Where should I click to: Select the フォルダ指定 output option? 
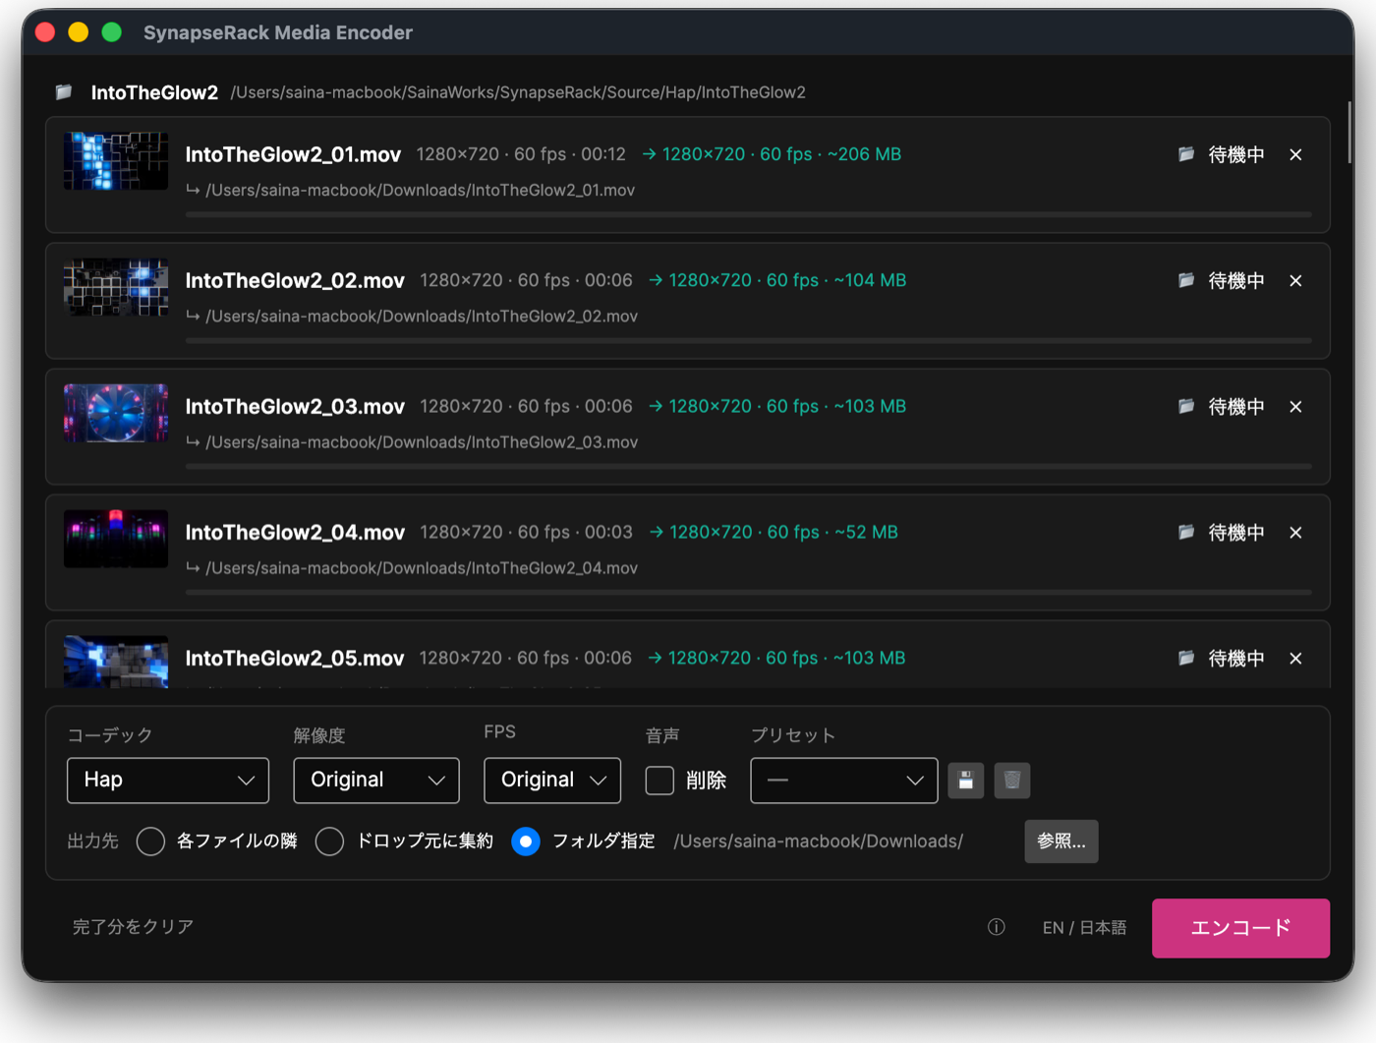point(526,841)
